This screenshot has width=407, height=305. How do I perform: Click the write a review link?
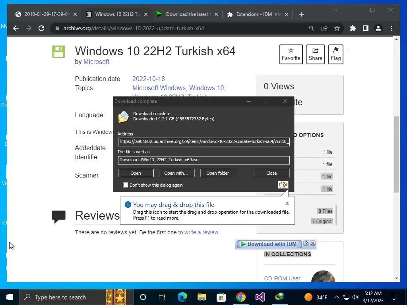[201, 232]
